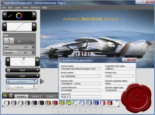Click the magnifier zoom icon in bottom toolbar
The image size is (155, 115).
pyautogui.click(x=69, y=111)
